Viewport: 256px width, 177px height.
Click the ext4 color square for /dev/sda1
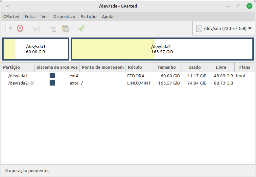52,76
